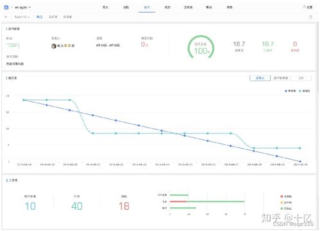Click the owner's avatar picture
The width and height of the screenshot is (320, 231).
click(54, 46)
